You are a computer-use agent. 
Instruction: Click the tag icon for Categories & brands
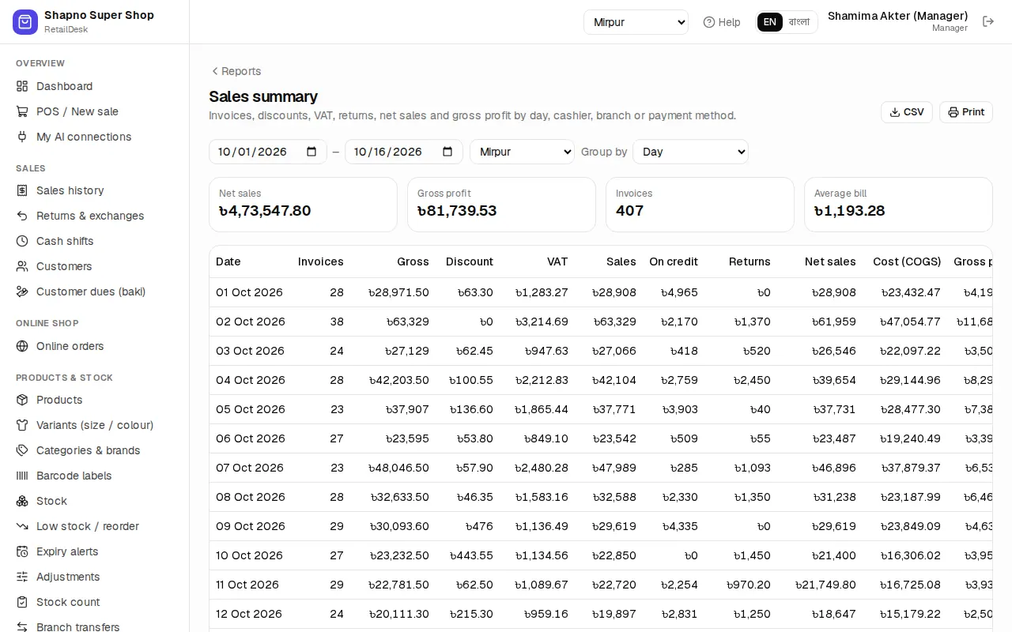pyautogui.click(x=22, y=450)
